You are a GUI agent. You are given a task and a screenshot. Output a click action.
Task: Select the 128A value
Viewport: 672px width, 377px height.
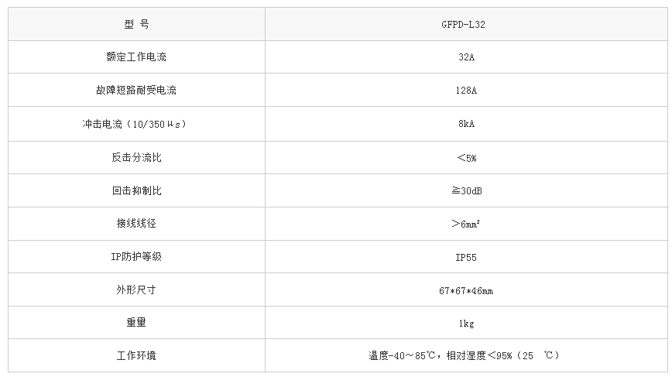click(466, 91)
